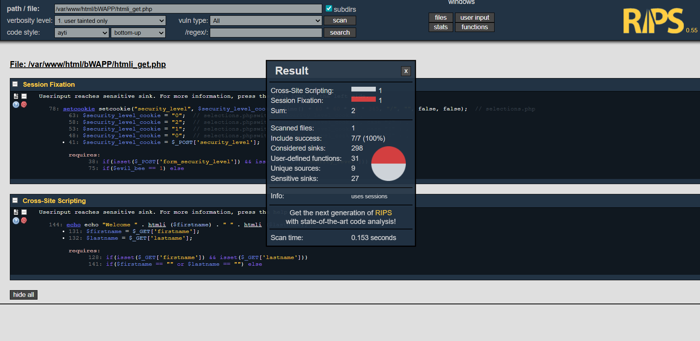700x341 pixels.
Task: Open the vuln type dropdown
Action: click(266, 21)
